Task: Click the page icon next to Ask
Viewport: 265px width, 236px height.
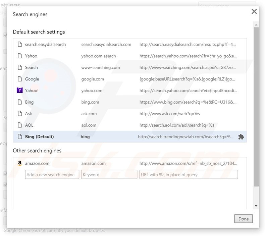Action: (x=20, y=114)
